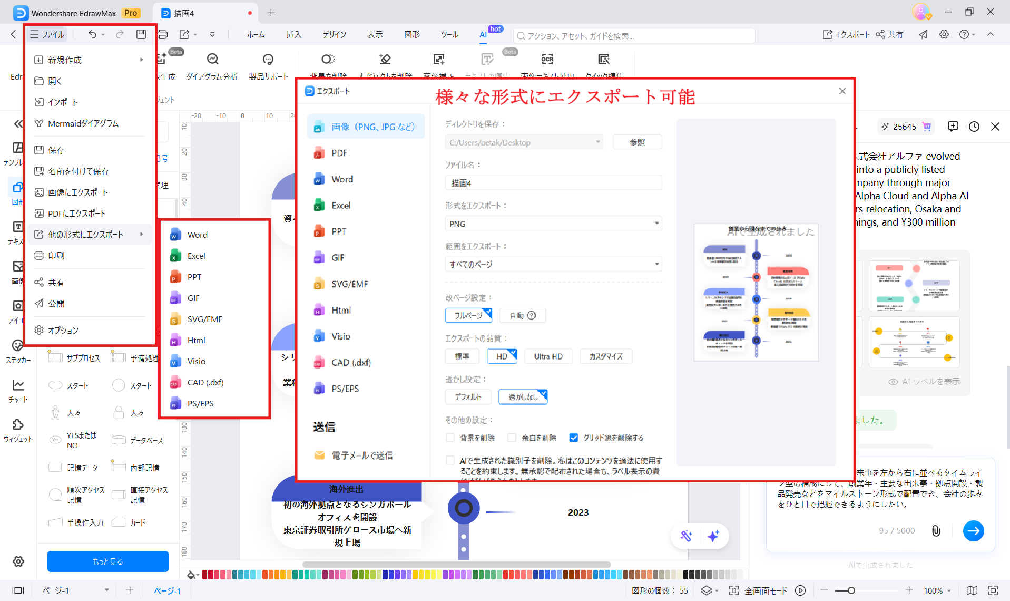The image size is (1010, 601).
Task: Click the fill bucket icon by color palette
Action: pos(192,575)
